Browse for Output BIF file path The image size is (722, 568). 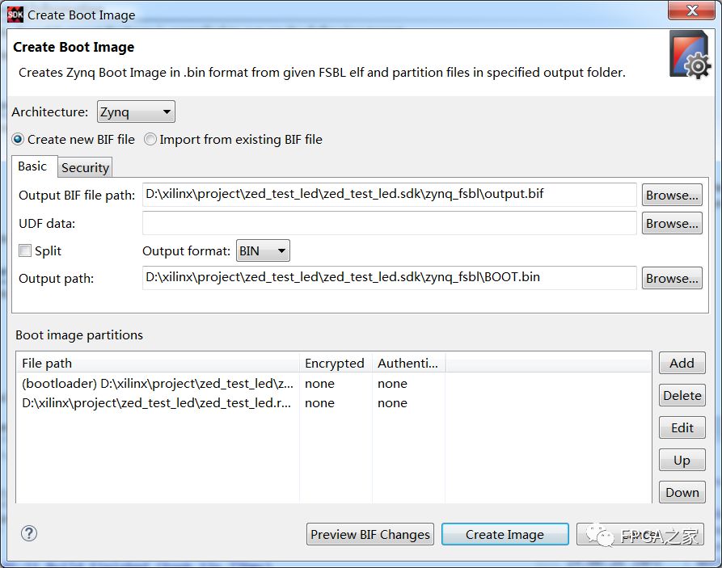(672, 196)
